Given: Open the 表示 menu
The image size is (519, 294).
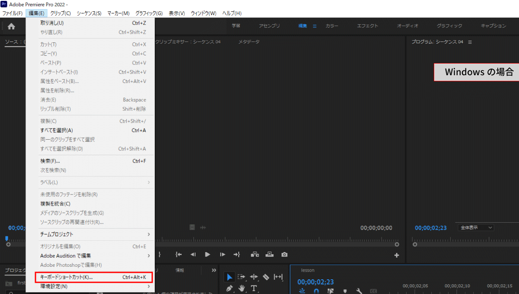Looking at the screenshot, I should pos(176,13).
